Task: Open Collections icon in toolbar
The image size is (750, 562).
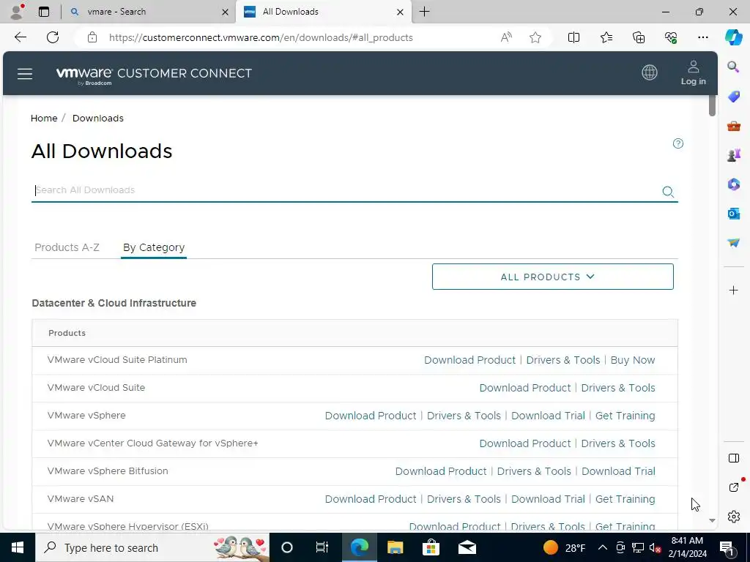Action: [639, 37]
